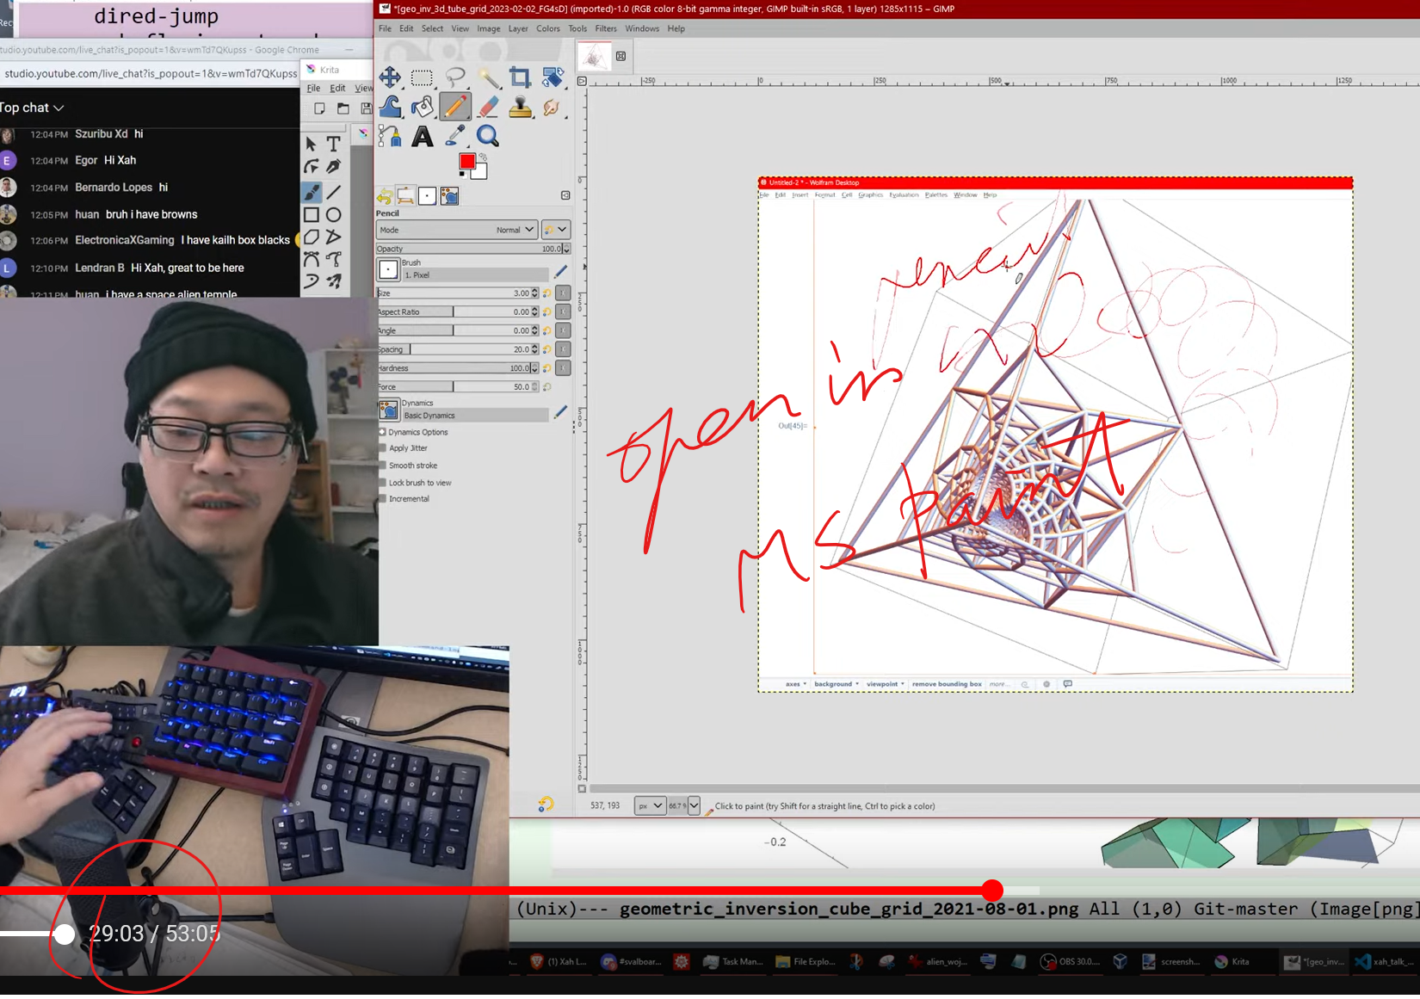Select the Free Select lasso tool
Image resolution: width=1420 pixels, height=999 pixels.
[454, 77]
